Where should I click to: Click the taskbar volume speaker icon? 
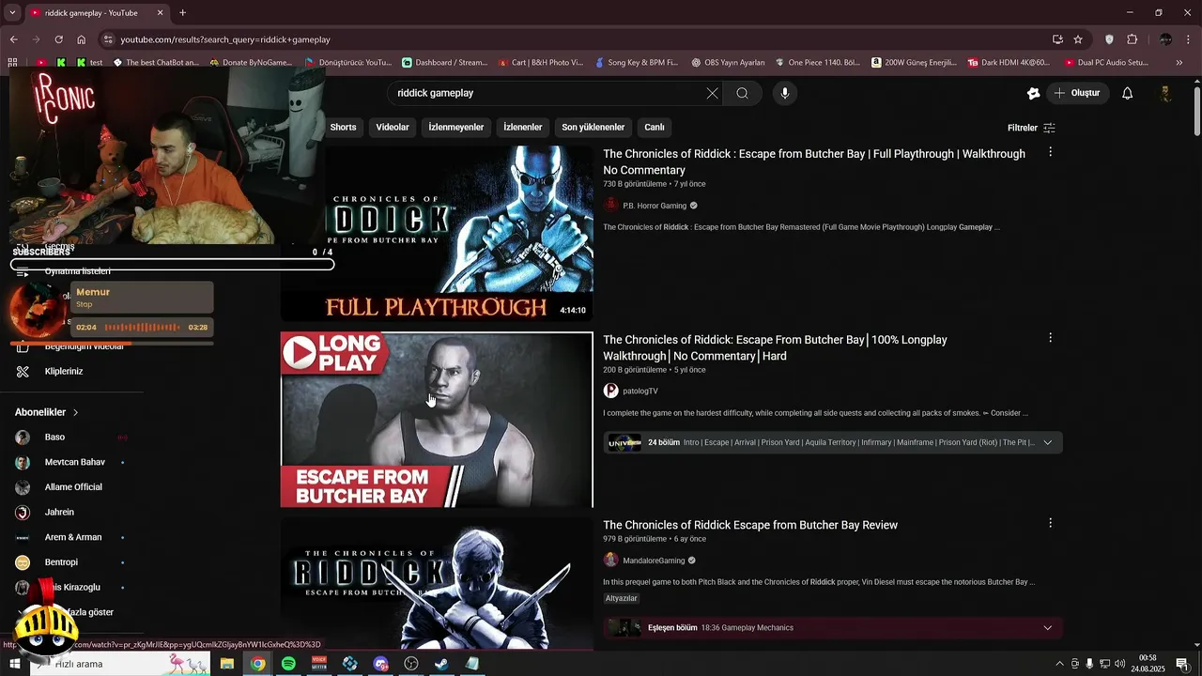[1119, 664]
